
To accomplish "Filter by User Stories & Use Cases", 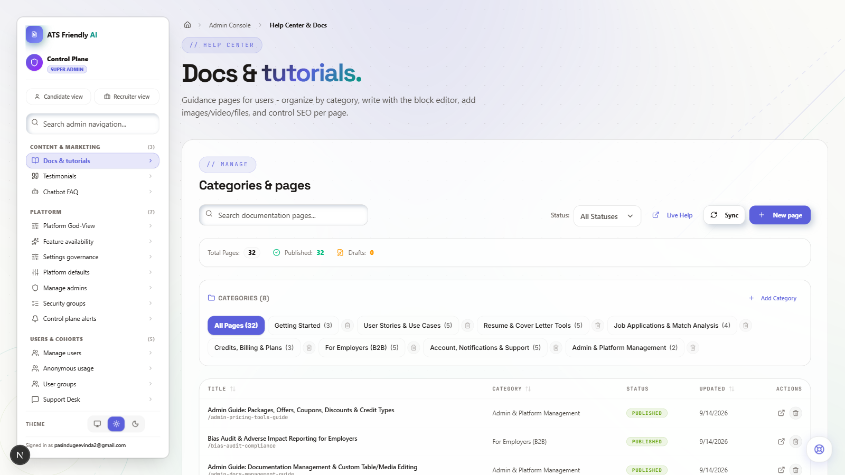I will click(408, 326).
